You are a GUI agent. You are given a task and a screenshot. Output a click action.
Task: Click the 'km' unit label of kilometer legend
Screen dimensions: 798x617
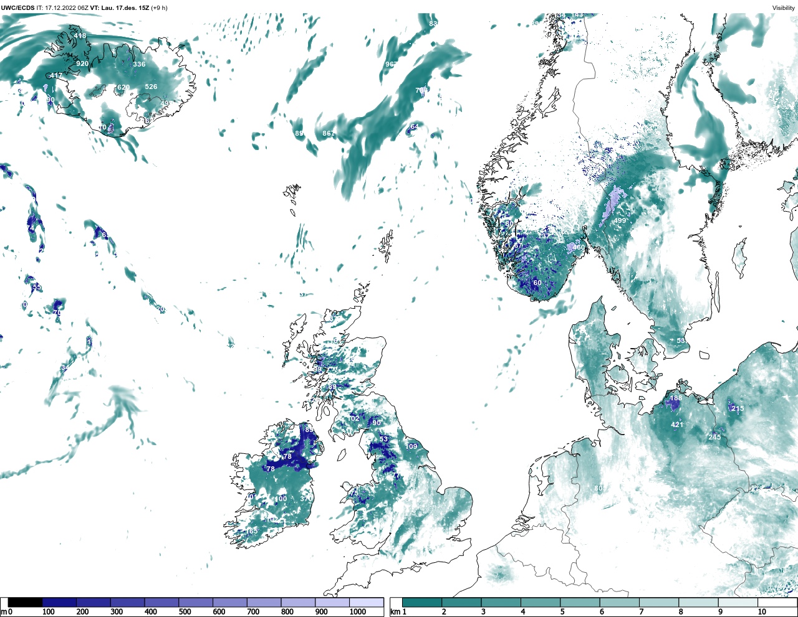pos(395,612)
